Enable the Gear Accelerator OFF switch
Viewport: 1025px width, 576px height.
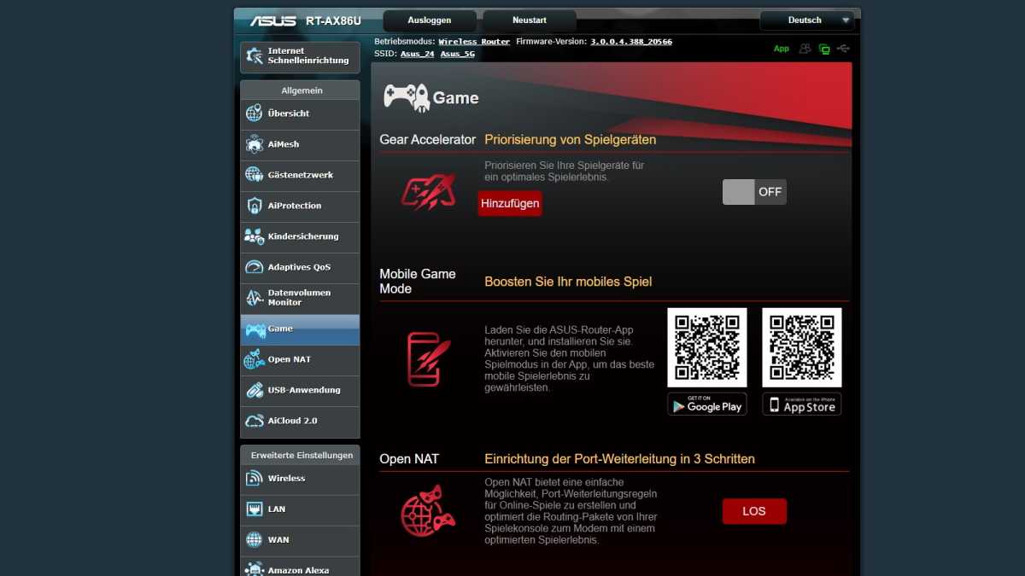point(753,192)
